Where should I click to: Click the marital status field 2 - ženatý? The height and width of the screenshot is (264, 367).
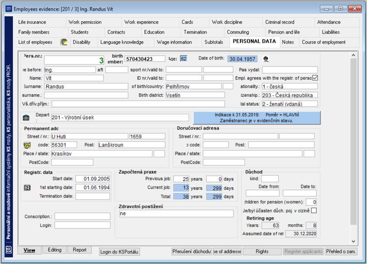click(290, 104)
